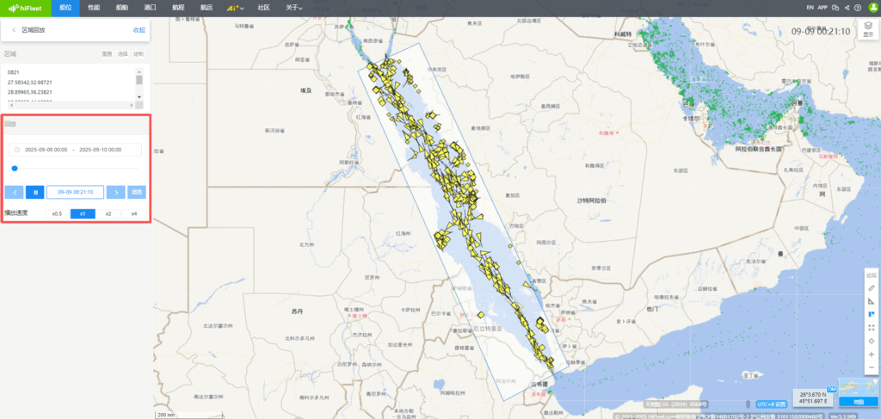Click the playback progress slider handle
Viewport: 881px width, 419px height.
15,169
